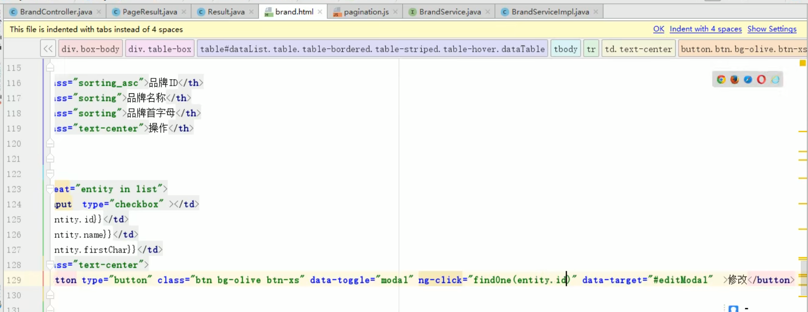
Task: Open preview in Opera browser icon
Action: tap(761, 80)
